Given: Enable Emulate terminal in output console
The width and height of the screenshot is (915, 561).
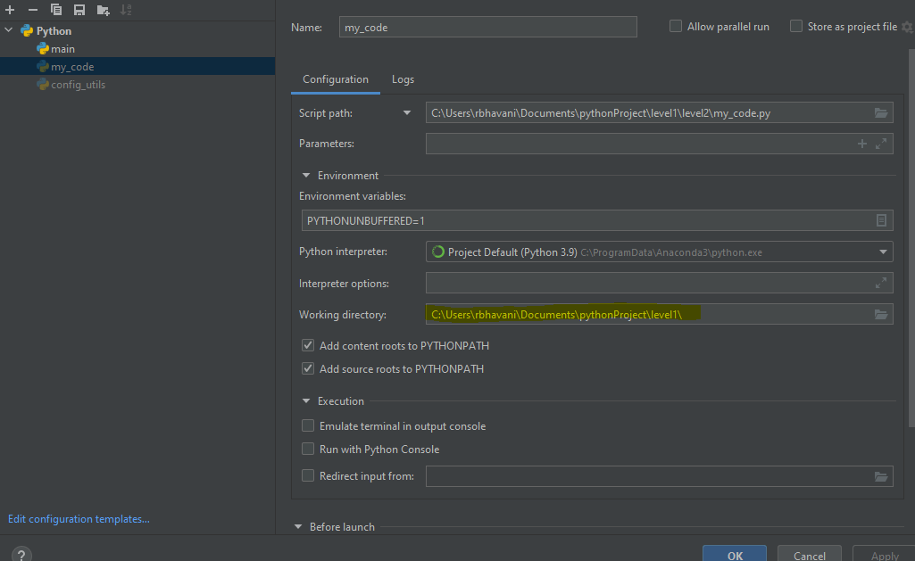Looking at the screenshot, I should (x=307, y=425).
